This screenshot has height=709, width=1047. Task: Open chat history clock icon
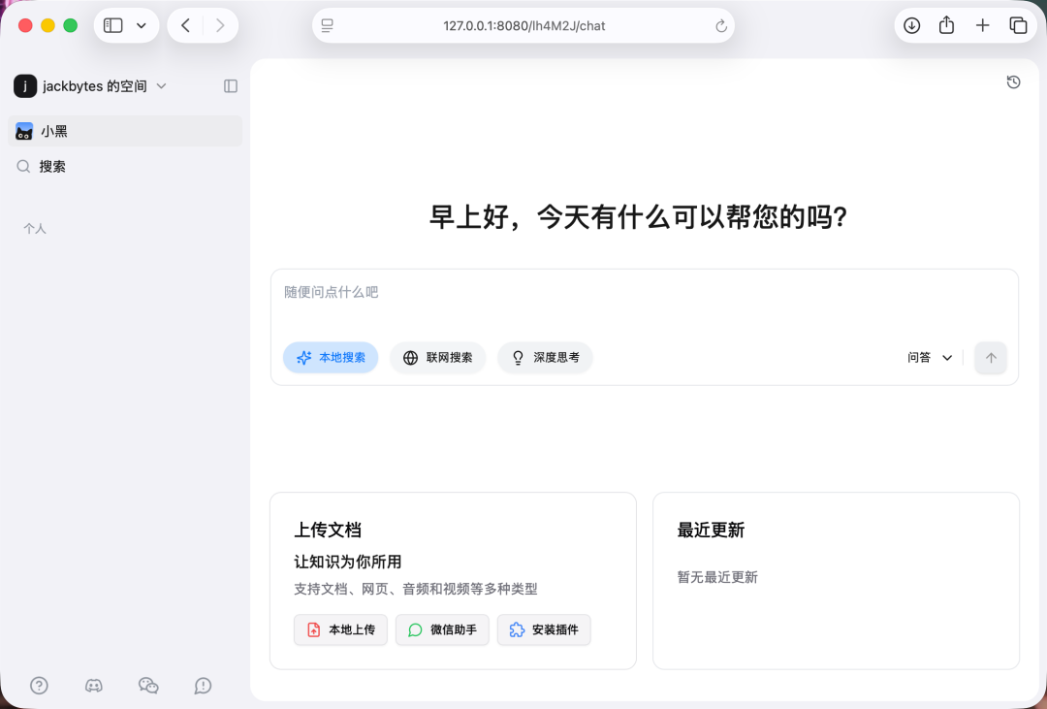click(x=1013, y=82)
